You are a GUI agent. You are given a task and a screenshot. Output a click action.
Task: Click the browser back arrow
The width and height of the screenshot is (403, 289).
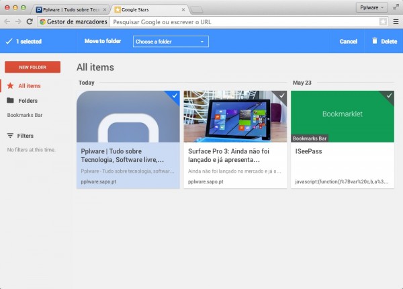coord(7,22)
